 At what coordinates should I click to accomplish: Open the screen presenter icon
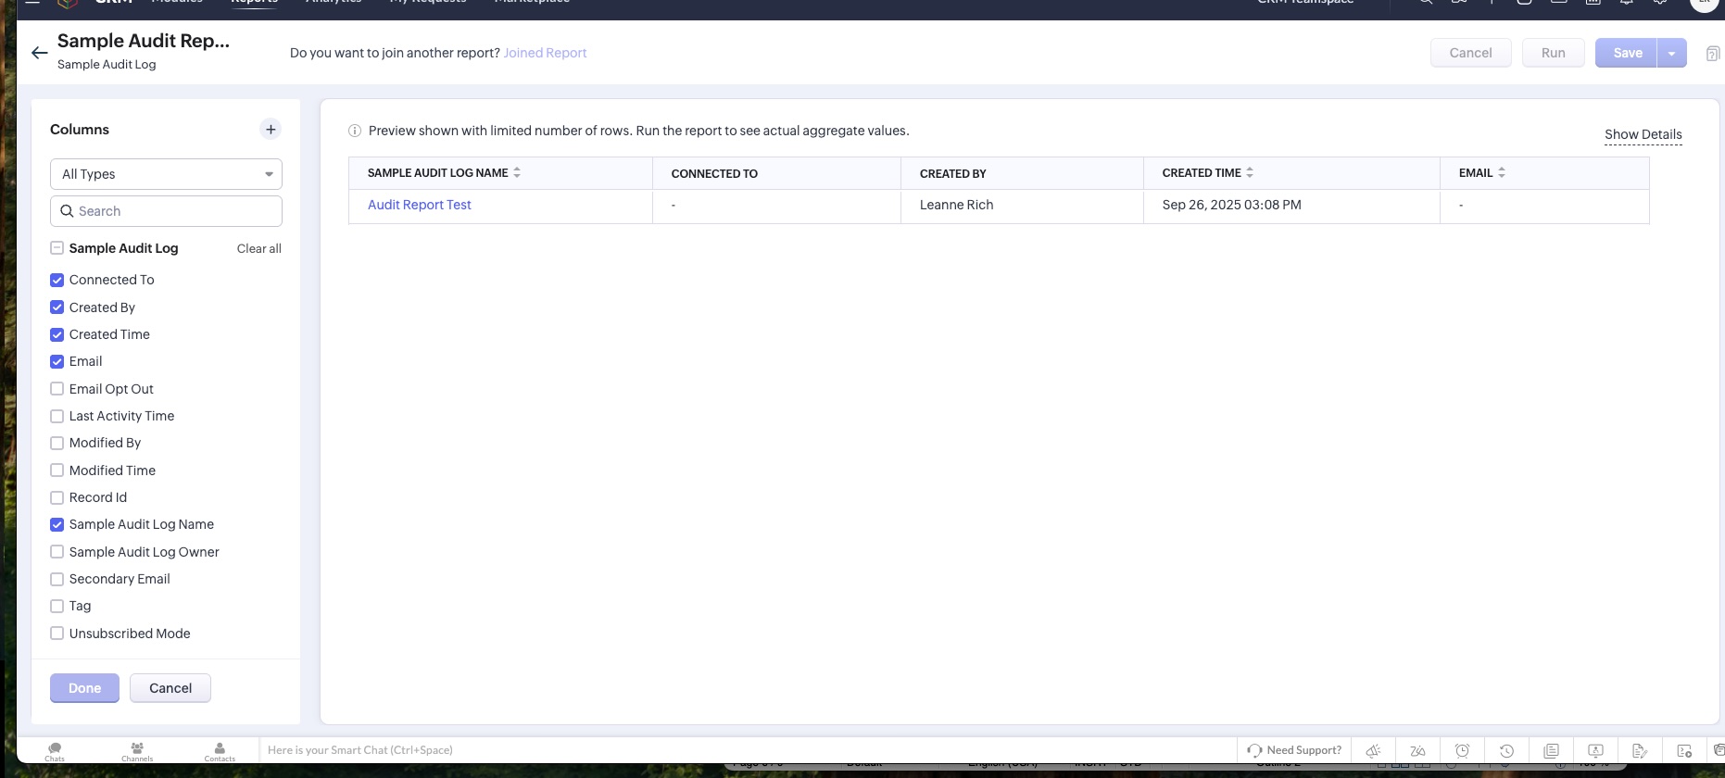pos(1595,750)
